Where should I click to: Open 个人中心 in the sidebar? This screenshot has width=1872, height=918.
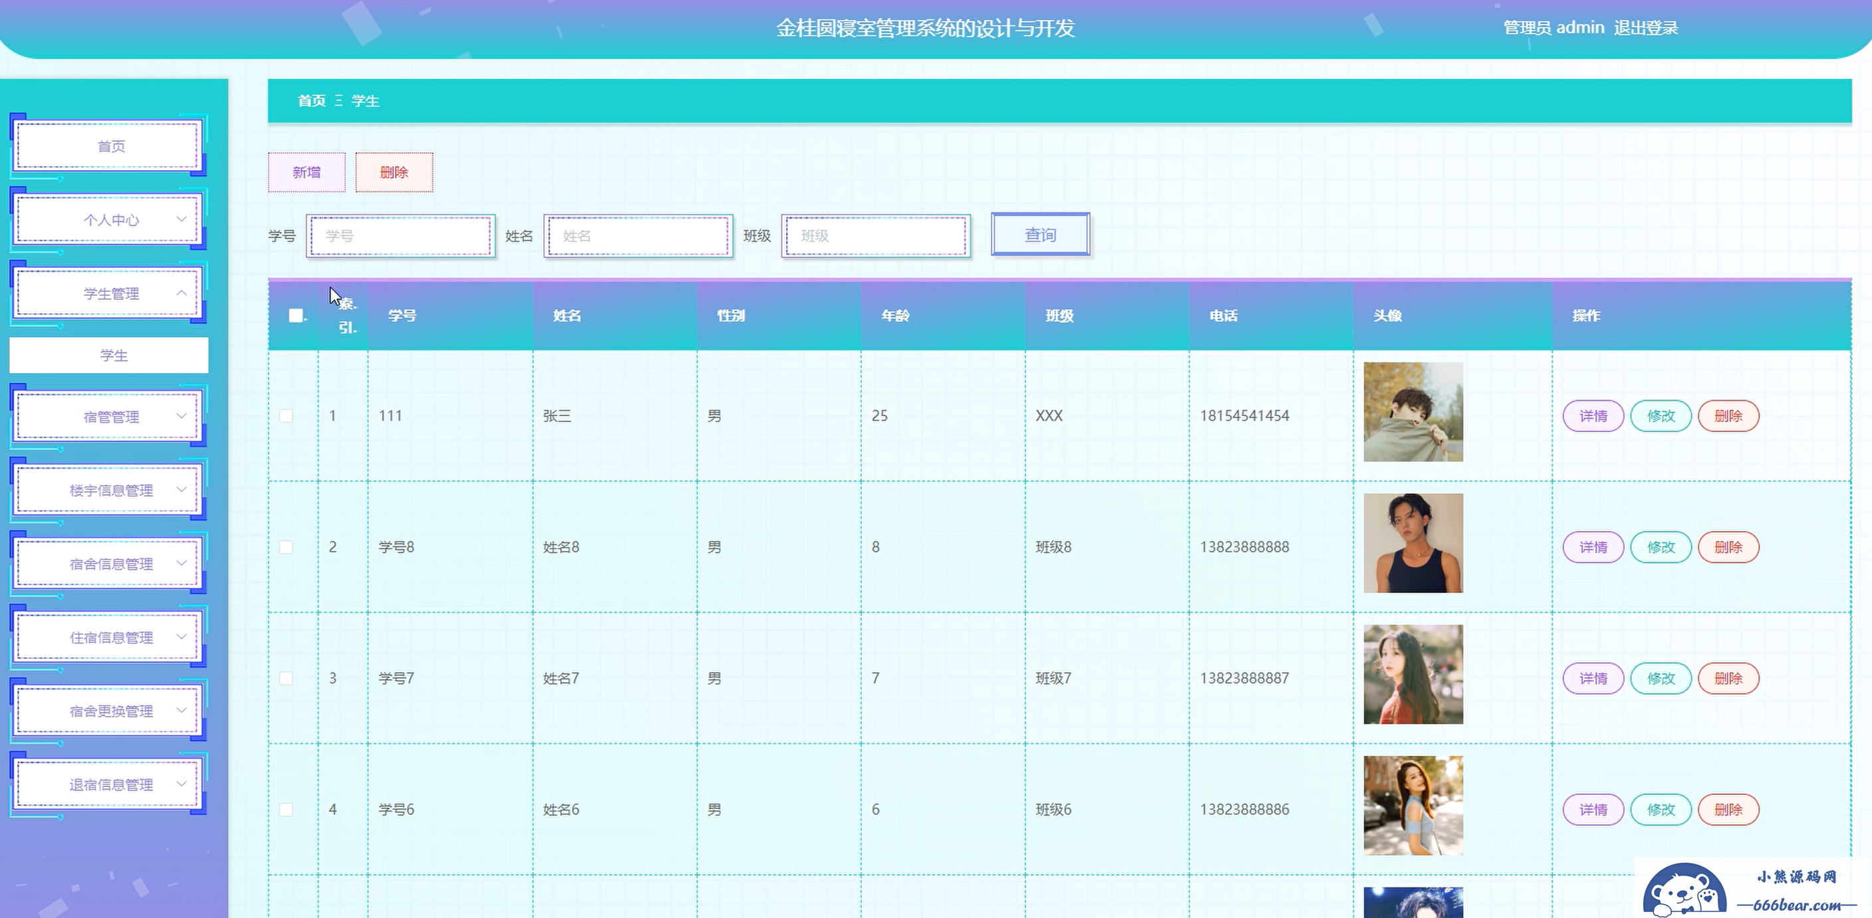point(109,219)
